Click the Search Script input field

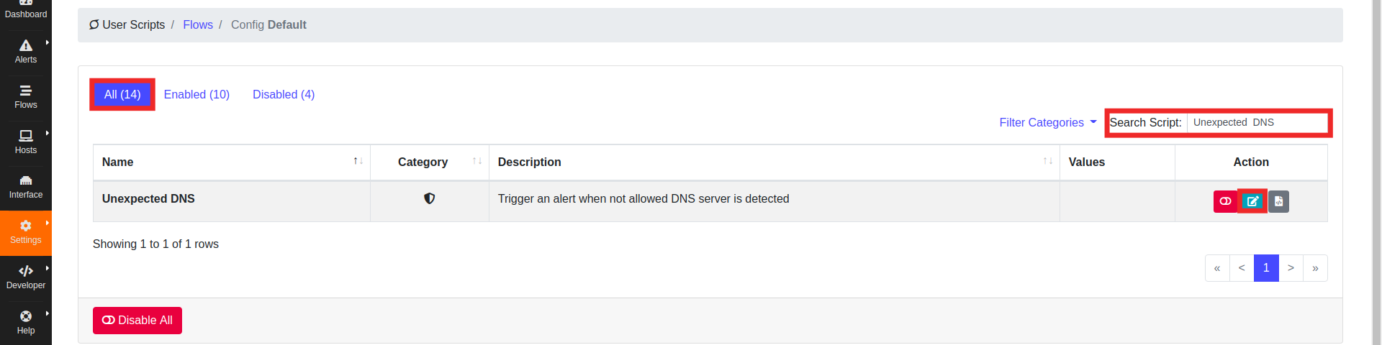1257,123
